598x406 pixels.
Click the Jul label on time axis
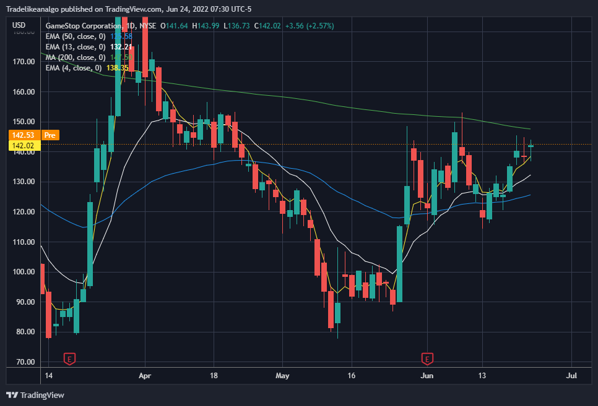pyautogui.click(x=571, y=376)
